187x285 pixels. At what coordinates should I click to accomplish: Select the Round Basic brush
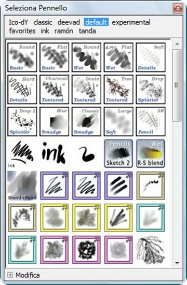(22, 57)
